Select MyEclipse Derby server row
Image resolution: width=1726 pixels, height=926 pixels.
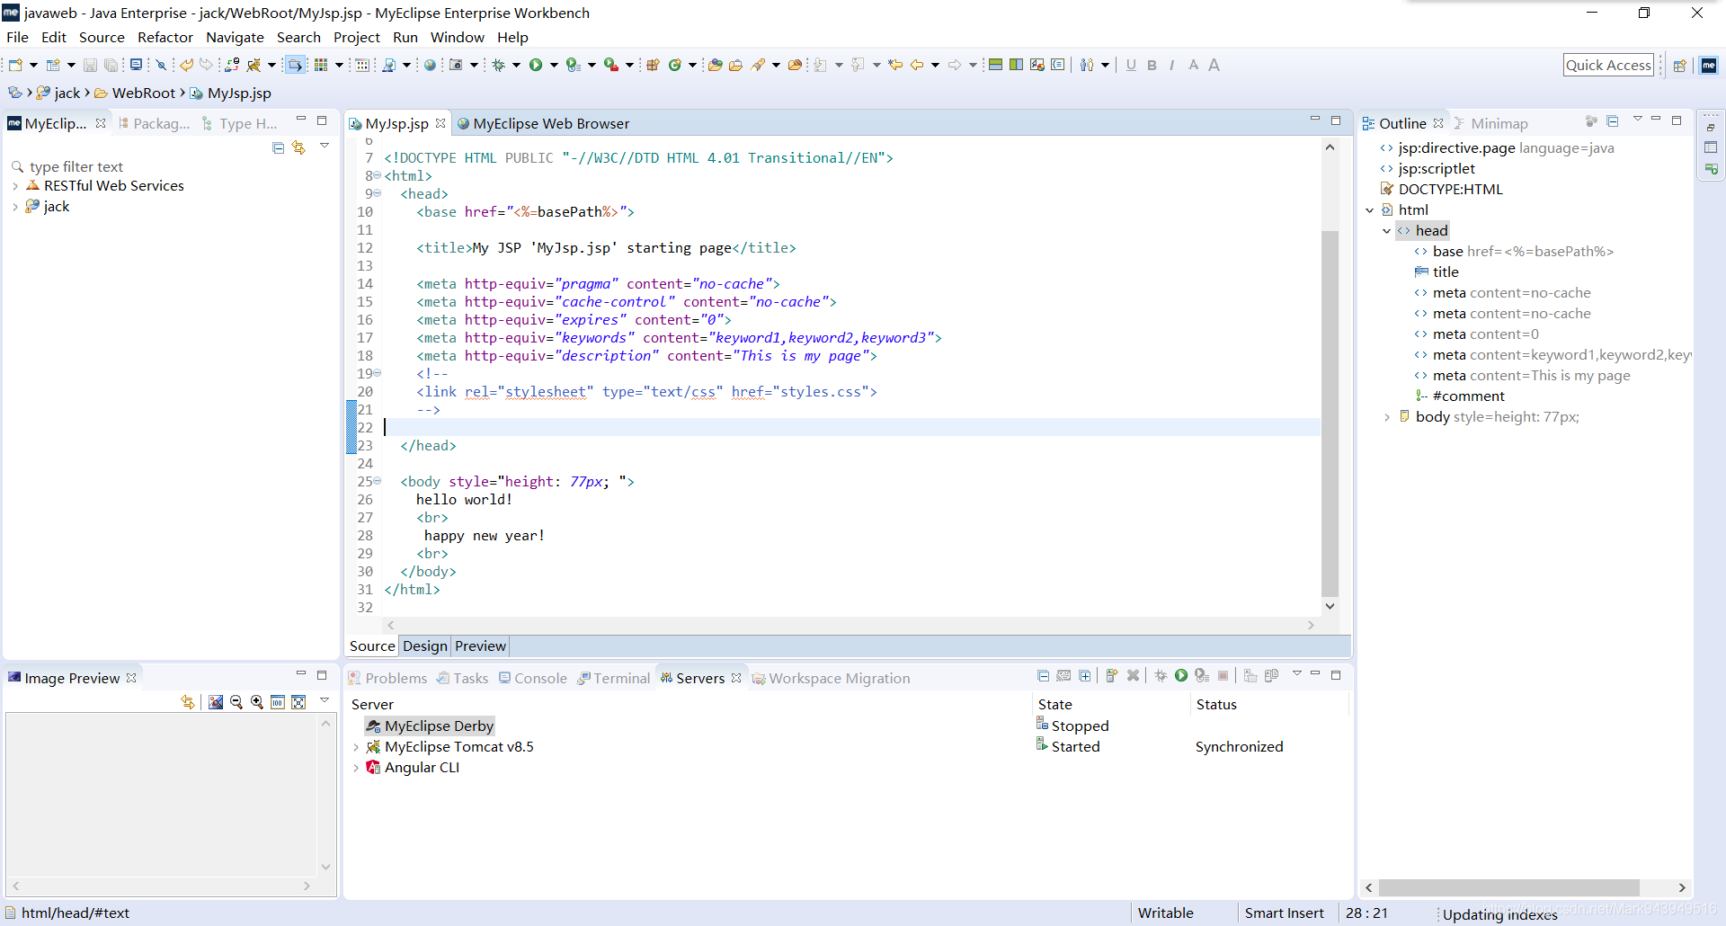point(430,726)
